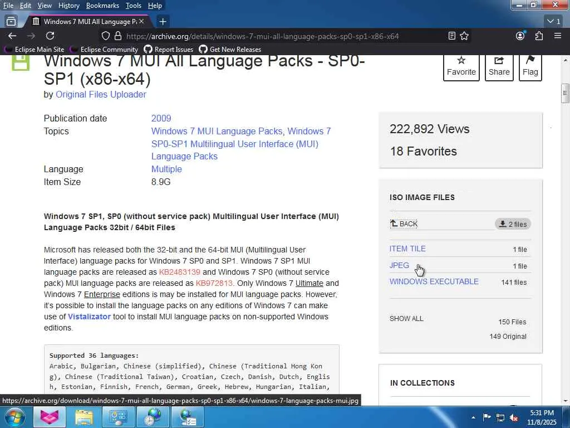Open Original Files Uploader profile
The width and height of the screenshot is (570, 428).
pyautogui.click(x=101, y=94)
